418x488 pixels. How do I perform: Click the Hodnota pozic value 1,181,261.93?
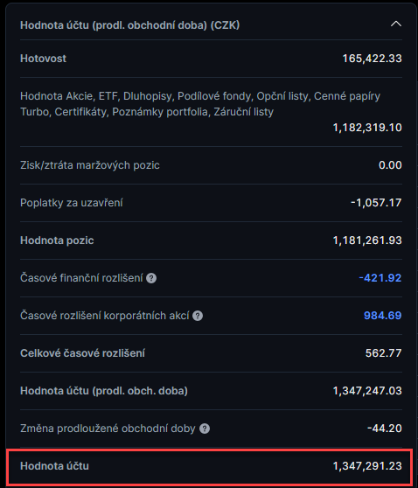(x=367, y=241)
